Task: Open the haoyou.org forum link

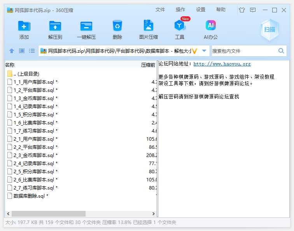Action: click(222, 64)
